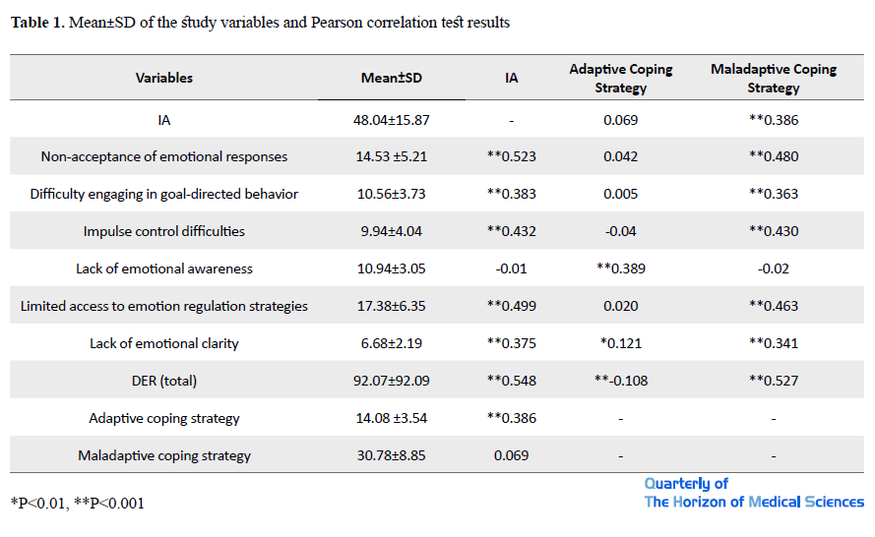Click the **-0.108 correlation value
875x537 pixels.
click(x=621, y=381)
